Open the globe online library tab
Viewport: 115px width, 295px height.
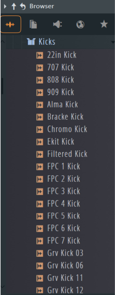80,24
